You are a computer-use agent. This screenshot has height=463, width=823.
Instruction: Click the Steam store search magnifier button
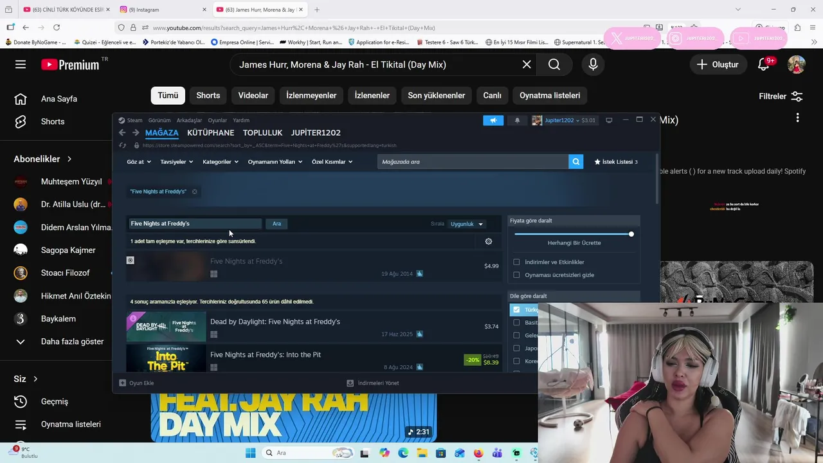click(x=576, y=162)
